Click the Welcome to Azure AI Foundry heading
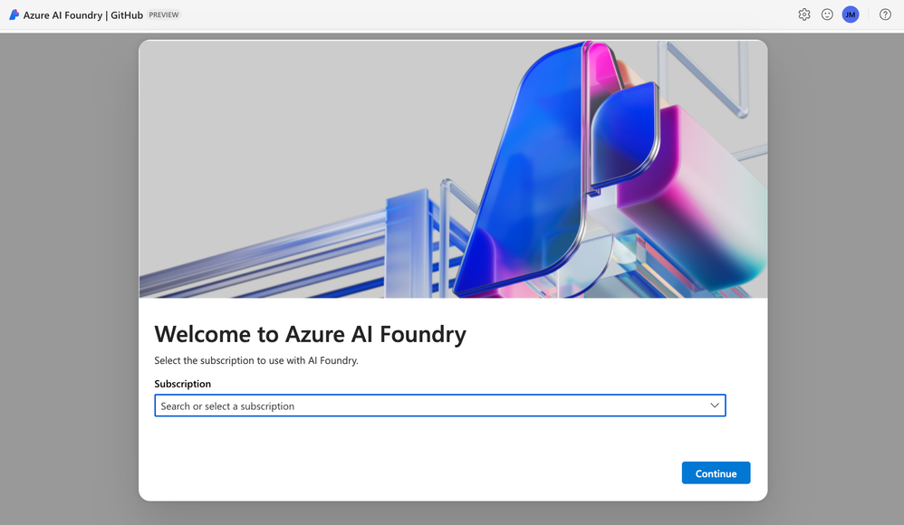The image size is (904, 525). click(x=310, y=334)
